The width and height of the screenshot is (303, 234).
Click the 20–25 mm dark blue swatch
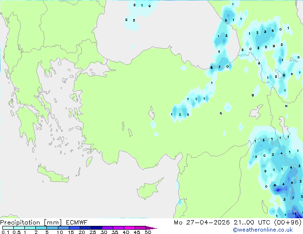[85, 228]
